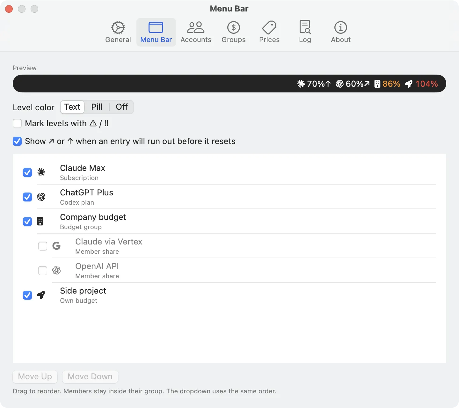Set level color to Text
Viewport: 459px width, 408px height.
(x=72, y=107)
